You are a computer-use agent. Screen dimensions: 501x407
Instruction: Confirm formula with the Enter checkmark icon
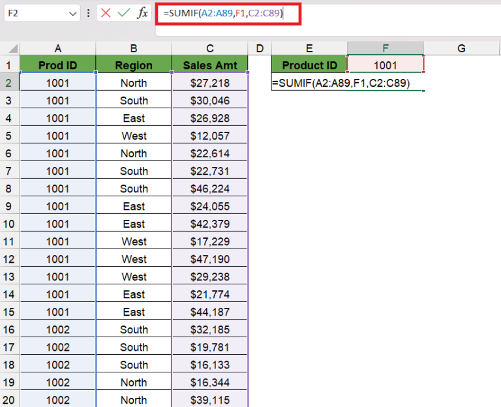[x=124, y=13]
